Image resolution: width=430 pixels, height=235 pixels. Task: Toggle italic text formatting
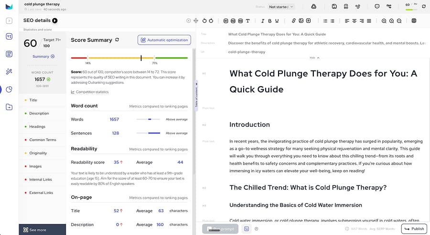262,21
